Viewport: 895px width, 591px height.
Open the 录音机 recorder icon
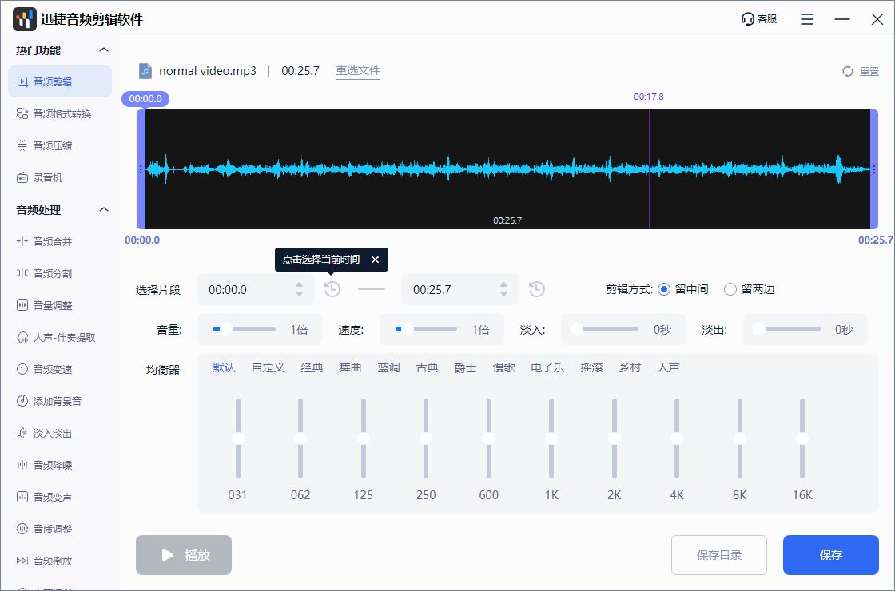click(22, 177)
